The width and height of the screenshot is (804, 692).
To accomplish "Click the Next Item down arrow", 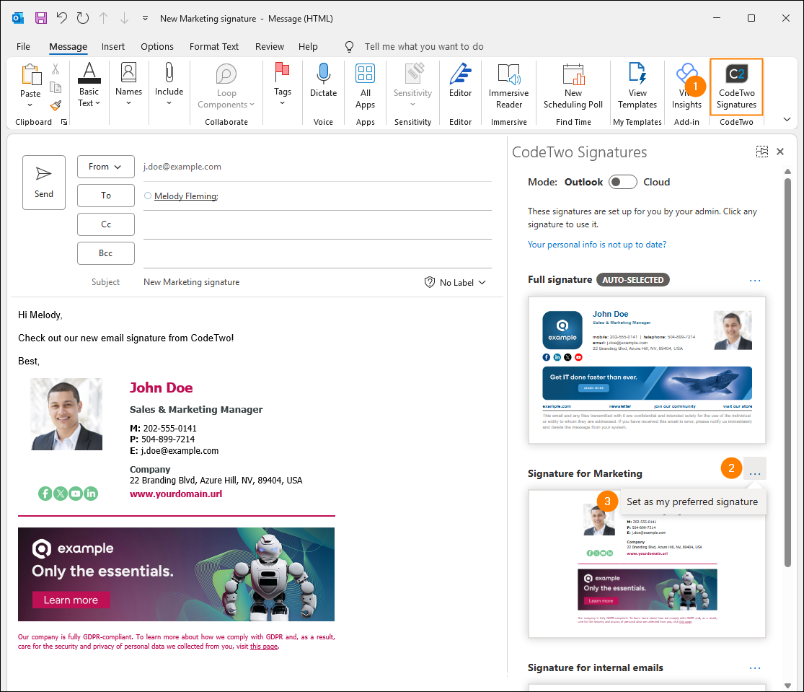I will click(124, 18).
